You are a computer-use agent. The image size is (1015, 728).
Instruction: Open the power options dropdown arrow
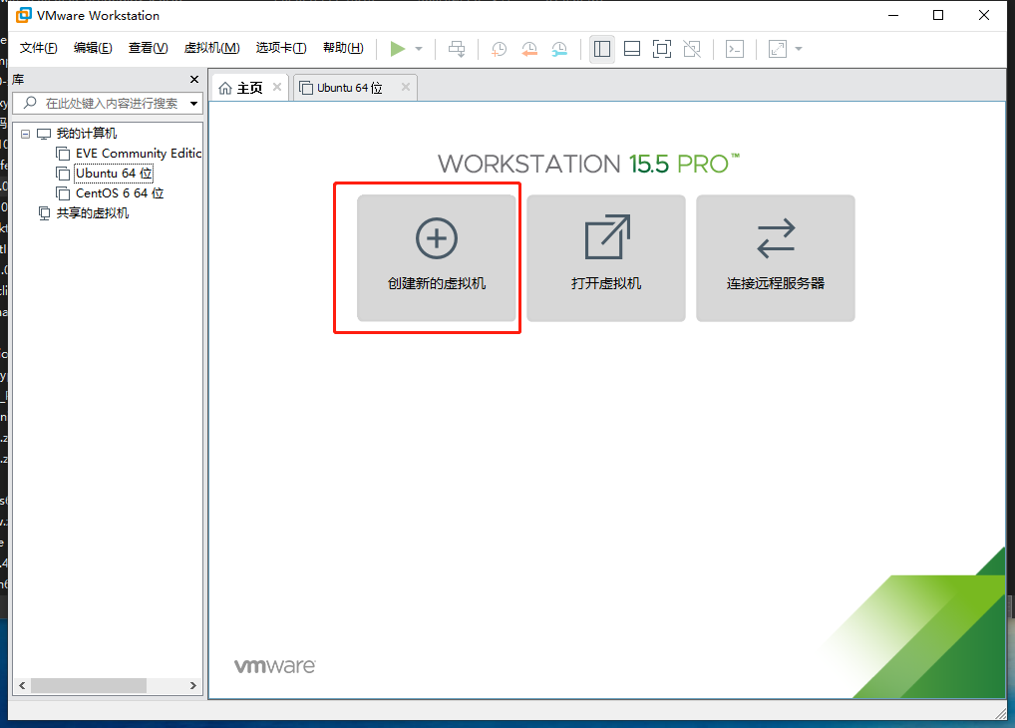(419, 49)
